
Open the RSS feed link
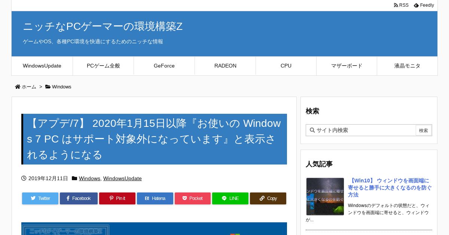(401, 5)
